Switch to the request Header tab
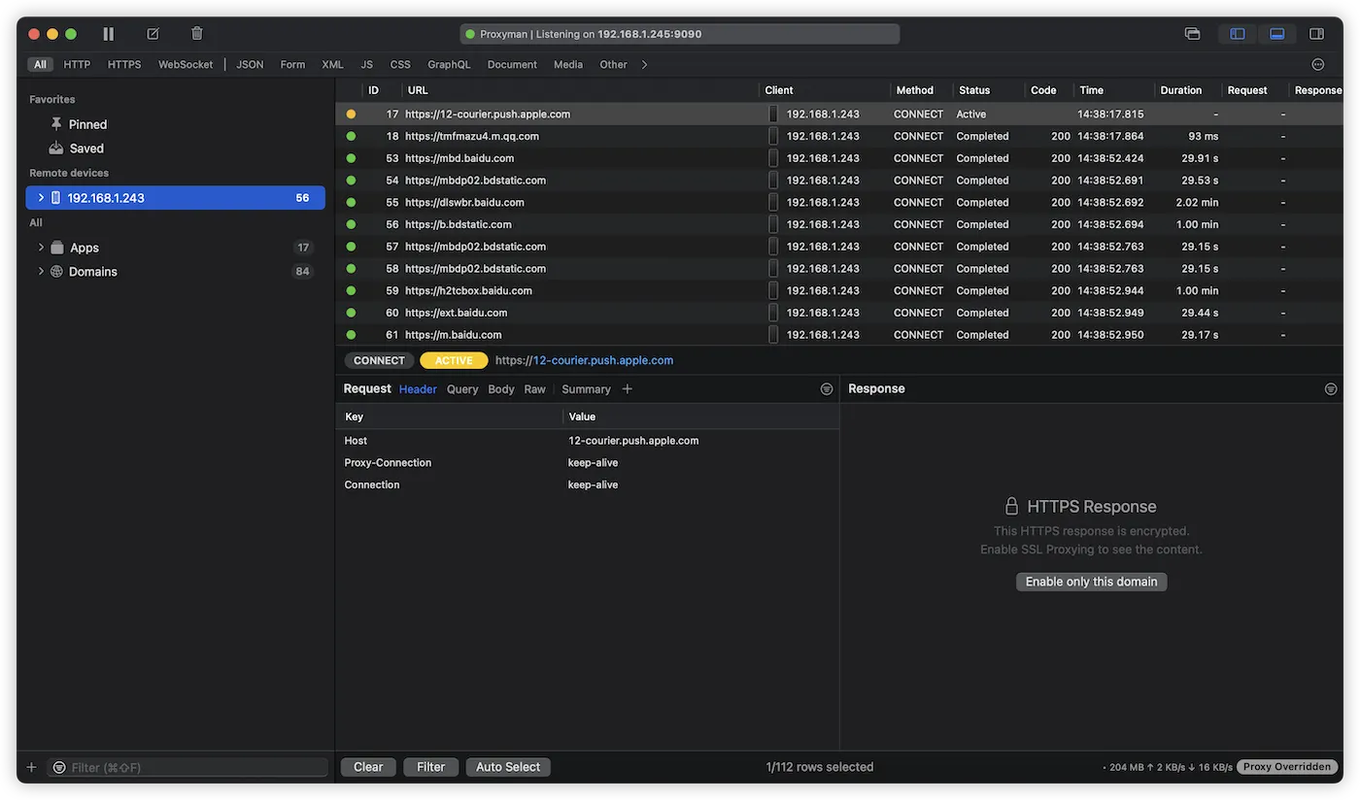This screenshot has height=800, width=1360. click(x=418, y=389)
